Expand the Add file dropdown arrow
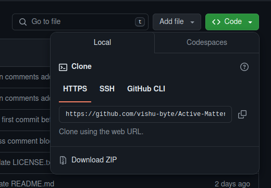The width and height of the screenshot is (271, 188). [192, 22]
